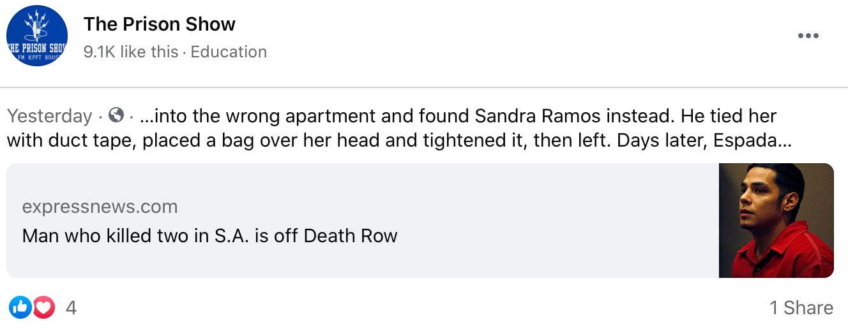The height and width of the screenshot is (334, 848).
Task: Click the expressnews.com source domain
Action: click(x=100, y=207)
